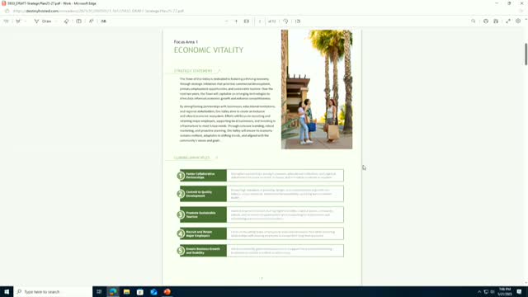528x297 pixels.
Task: Edit the current page number field
Action: click(260, 21)
